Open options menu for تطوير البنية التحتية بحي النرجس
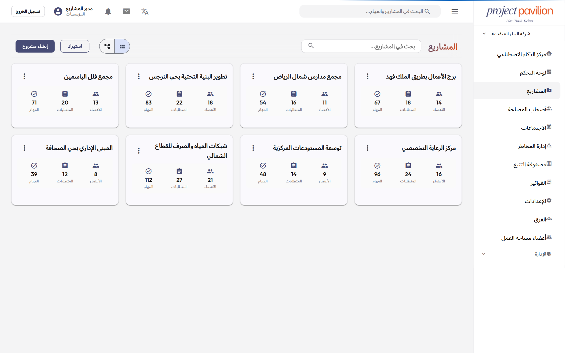This screenshot has height=353, width=565. (x=139, y=76)
